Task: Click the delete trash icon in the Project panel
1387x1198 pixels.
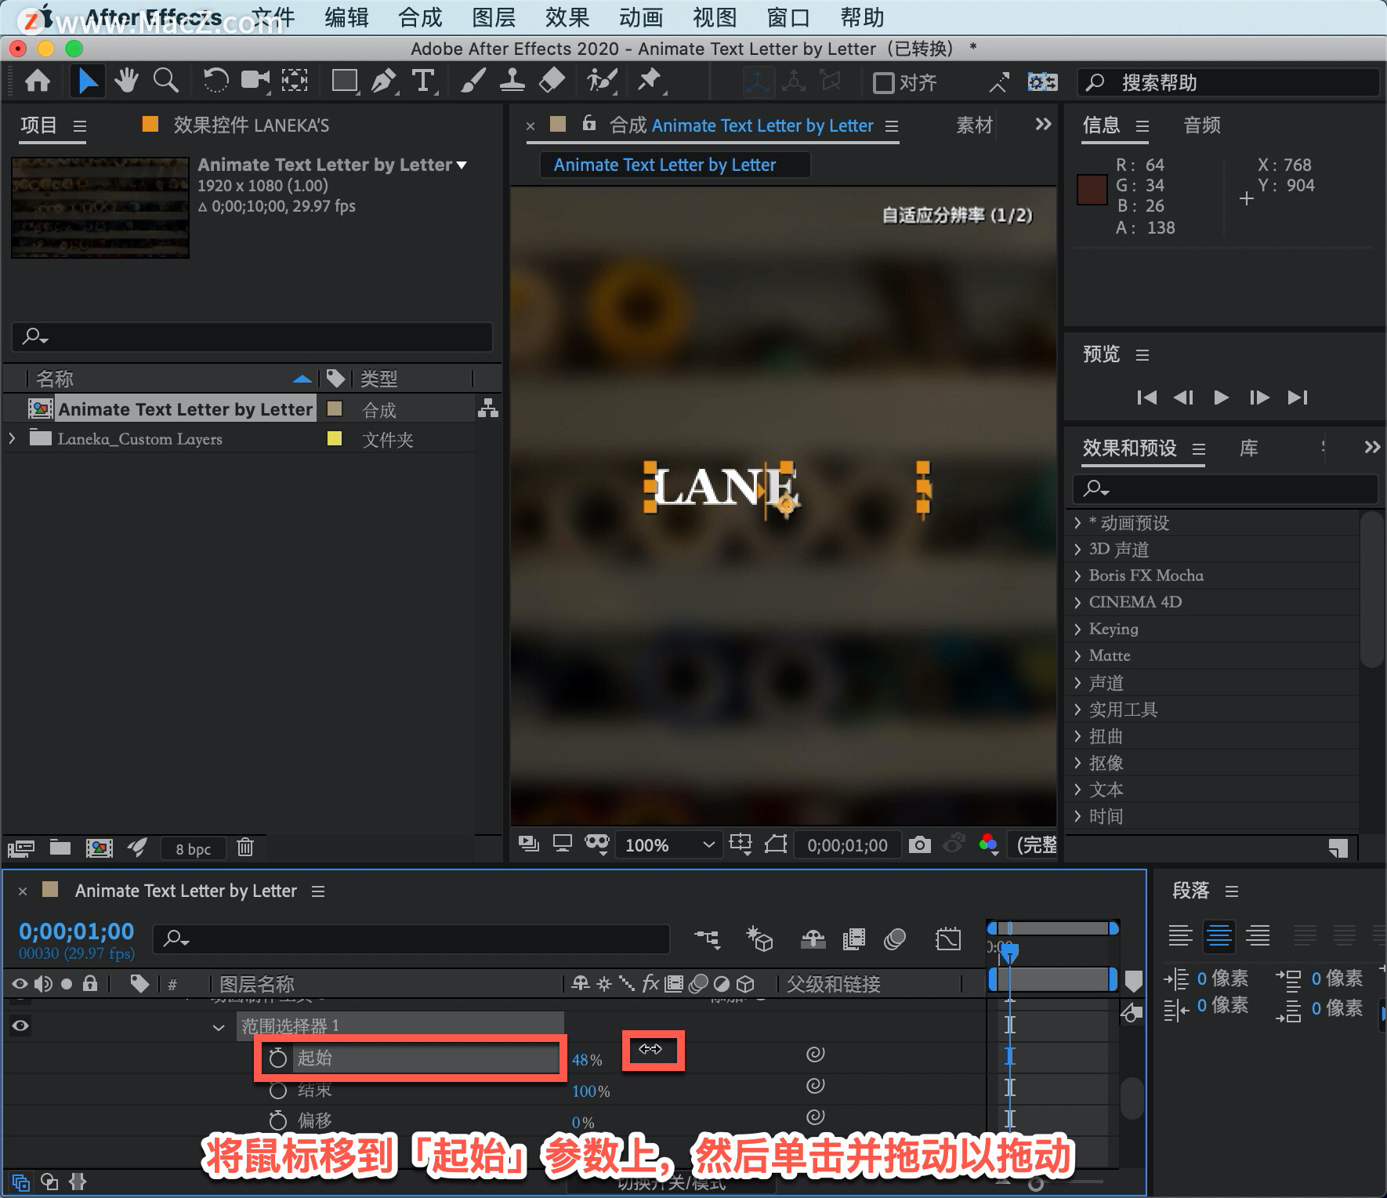Action: [245, 848]
